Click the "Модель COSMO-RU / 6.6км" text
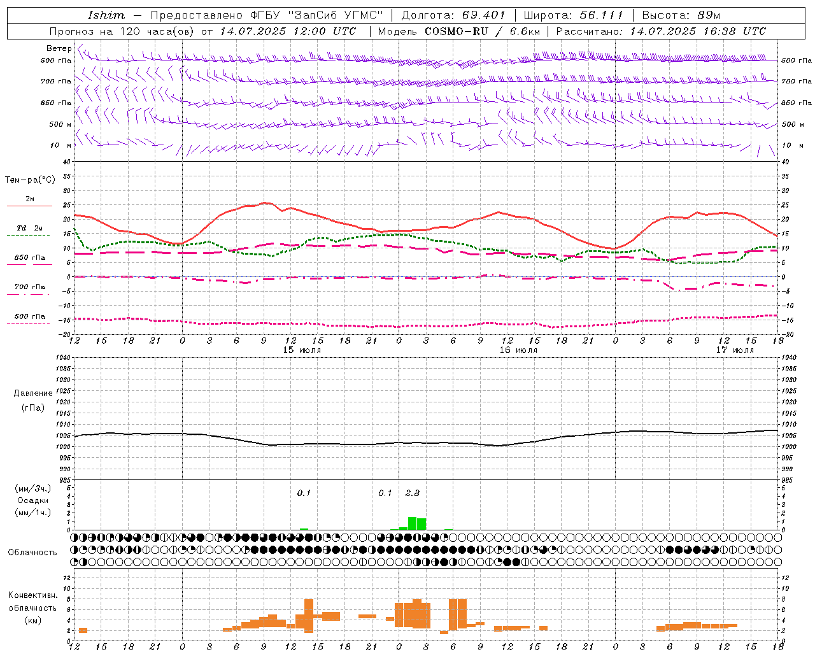This screenshot has width=815, height=652. (x=459, y=31)
